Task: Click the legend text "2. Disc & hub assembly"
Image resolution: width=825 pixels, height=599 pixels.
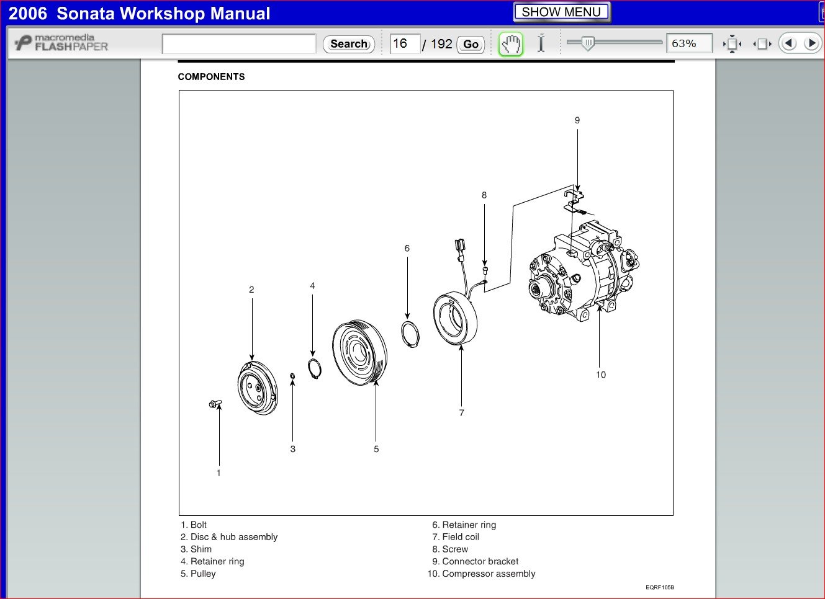Action: 229,537
